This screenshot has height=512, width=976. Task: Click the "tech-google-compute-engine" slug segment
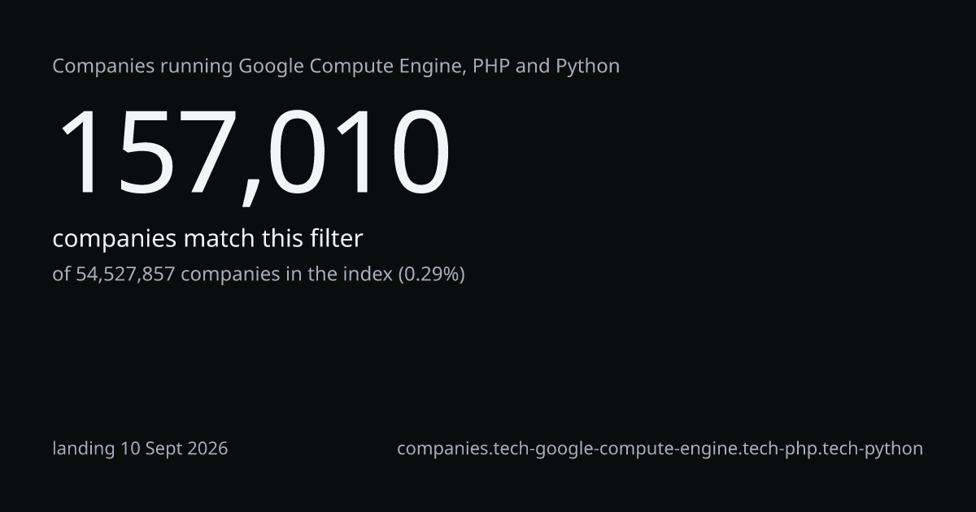tap(634, 449)
